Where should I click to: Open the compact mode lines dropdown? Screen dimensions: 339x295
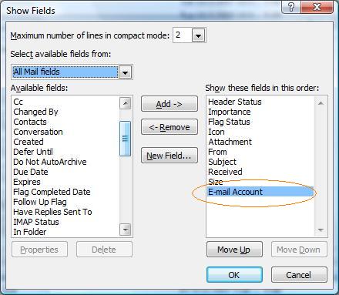tap(198, 35)
